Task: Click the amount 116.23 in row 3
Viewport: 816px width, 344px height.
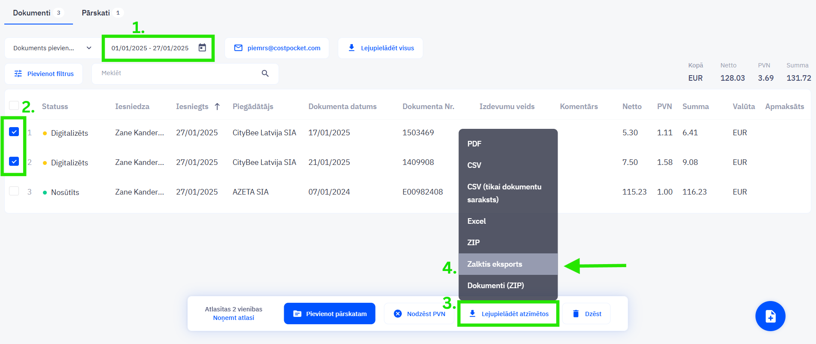Action: coord(695,192)
